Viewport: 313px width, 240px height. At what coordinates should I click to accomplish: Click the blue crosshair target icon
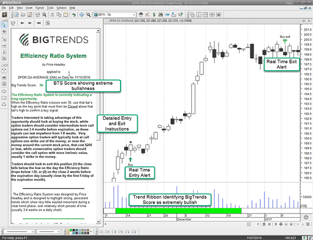(81, 15)
